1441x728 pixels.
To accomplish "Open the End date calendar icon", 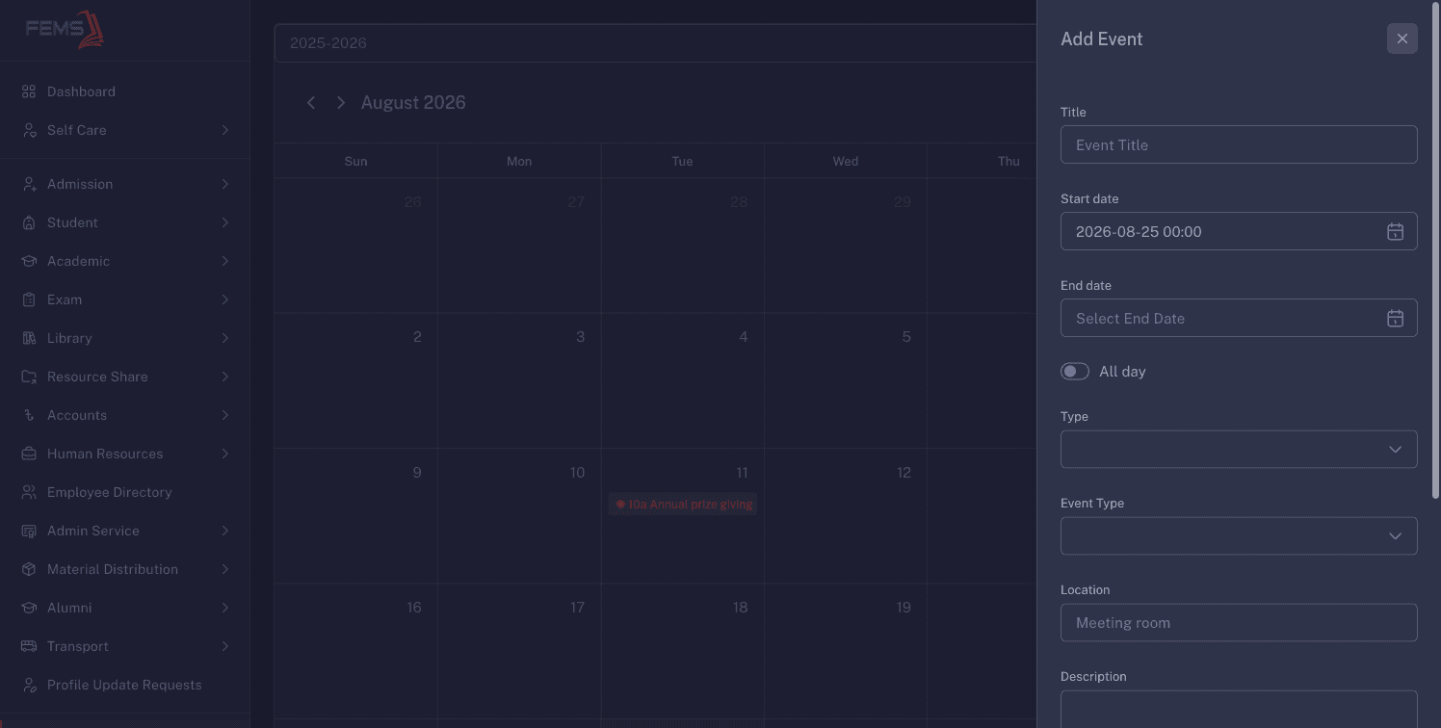I will 1395,318.
